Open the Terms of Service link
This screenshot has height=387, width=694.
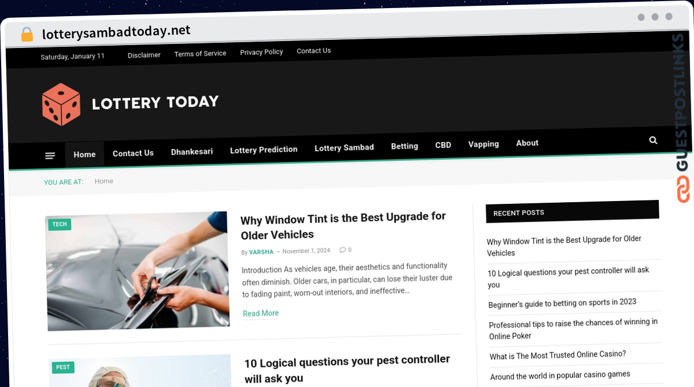point(200,53)
